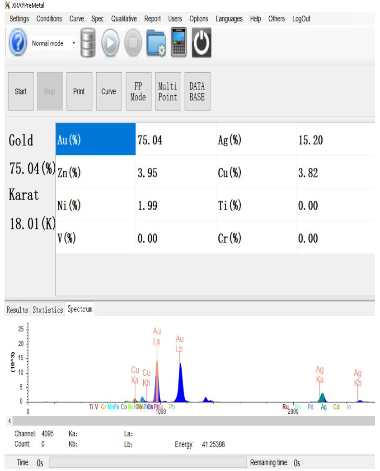
Task: Open the DATA BASE button
Action: [197, 91]
